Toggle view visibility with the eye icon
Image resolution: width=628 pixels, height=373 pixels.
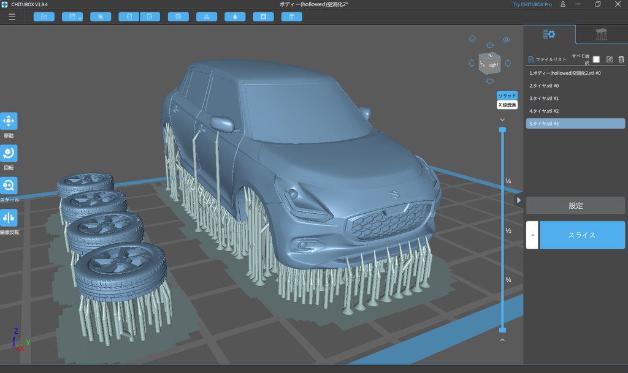click(507, 40)
